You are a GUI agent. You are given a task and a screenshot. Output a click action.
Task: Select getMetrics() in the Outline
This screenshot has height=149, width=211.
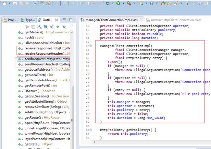coord(44,32)
